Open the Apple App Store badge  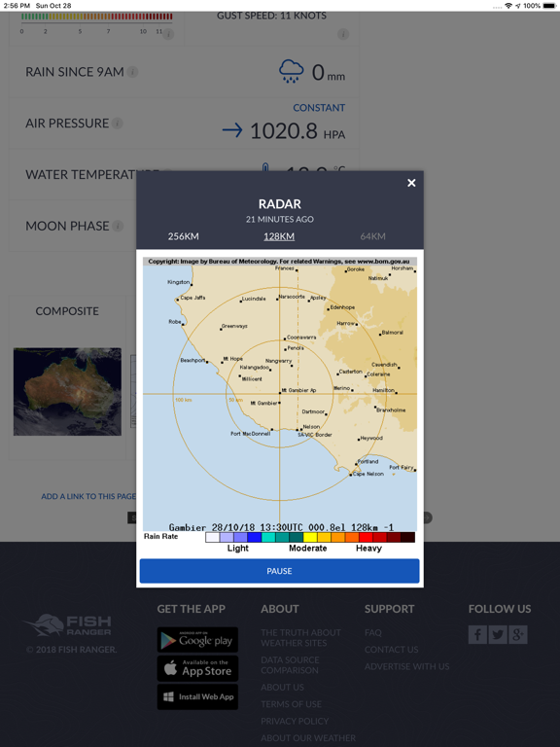(x=197, y=668)
